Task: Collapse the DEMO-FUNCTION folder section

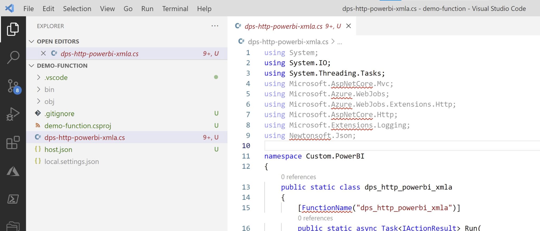Action: [x=32, y=66]
